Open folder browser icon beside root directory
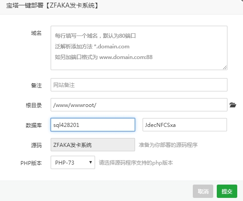The width and height of the screenshot is (243, 201). (x=233, y=105)
